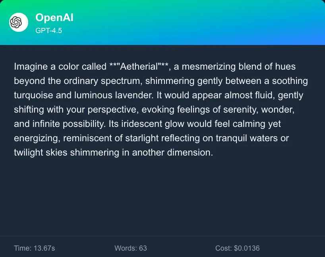The height and width of the screenshot is (257, 325).
Task: Click the Cost: $0.0136 stat
Action: coord(237,248)
